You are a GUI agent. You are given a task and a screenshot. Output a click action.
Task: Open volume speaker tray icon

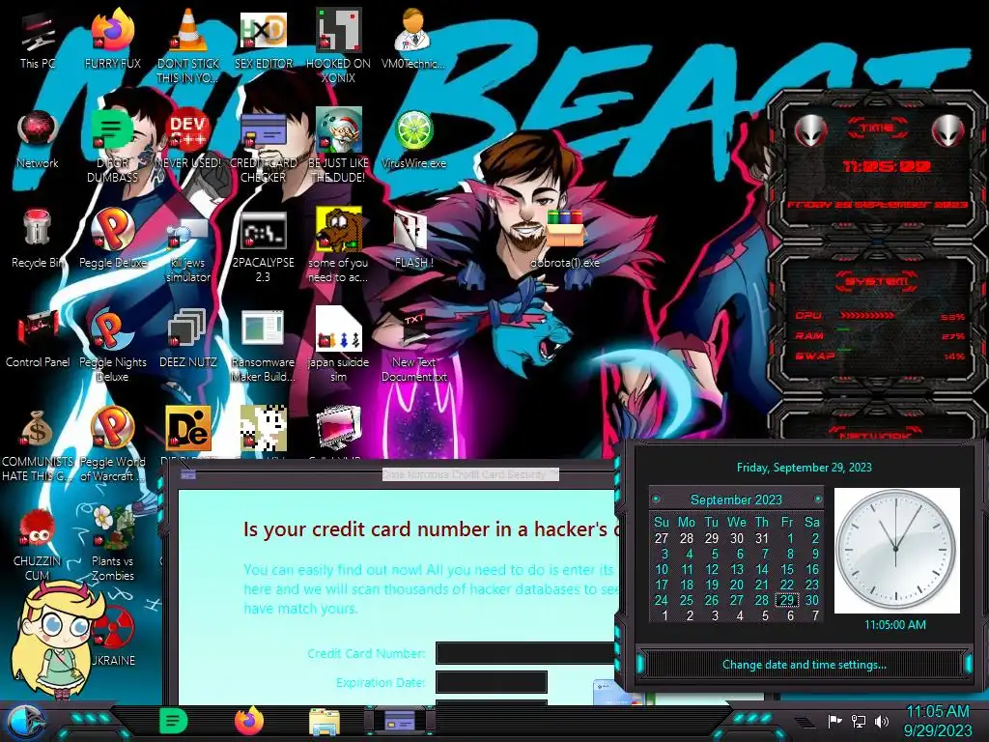882,721
